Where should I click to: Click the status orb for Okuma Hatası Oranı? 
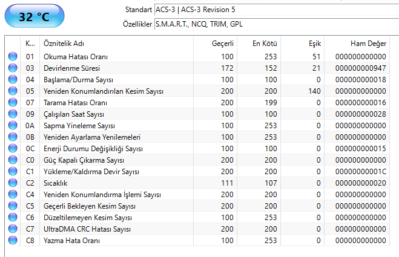12,57
